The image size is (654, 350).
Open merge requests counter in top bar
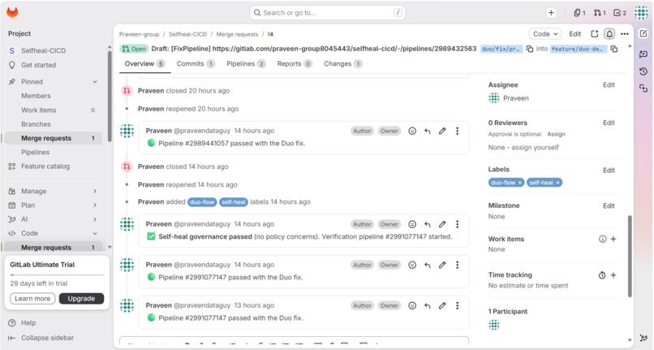click(600, 13)
